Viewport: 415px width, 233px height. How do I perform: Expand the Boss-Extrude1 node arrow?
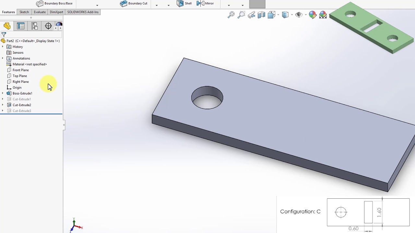click(x=3, y=93)
